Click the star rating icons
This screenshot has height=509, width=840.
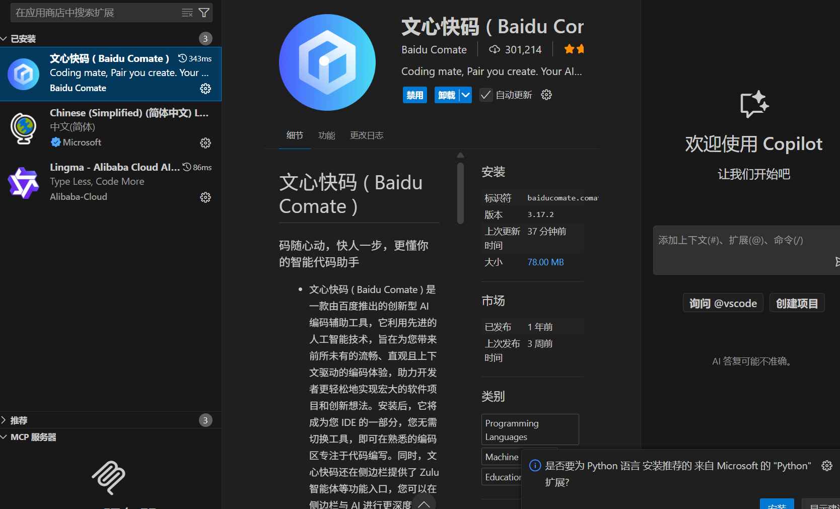pyautogui.click(x=574, y=49)
